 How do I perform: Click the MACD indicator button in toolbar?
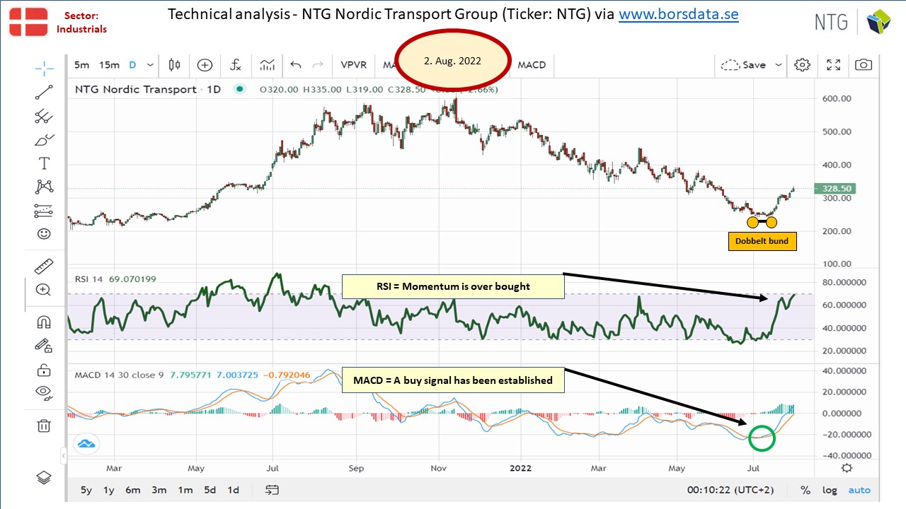coord(532,65)
